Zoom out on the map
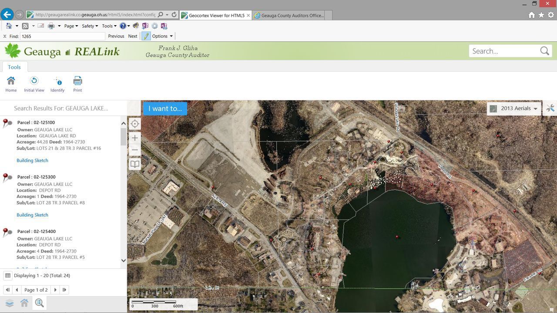The width and height of the screenshot is (557, 313). pos(135,150)
